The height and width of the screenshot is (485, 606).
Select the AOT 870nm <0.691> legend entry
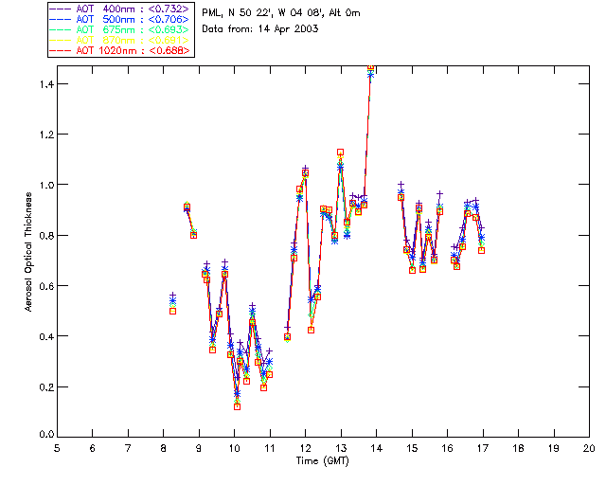(120, 40)
